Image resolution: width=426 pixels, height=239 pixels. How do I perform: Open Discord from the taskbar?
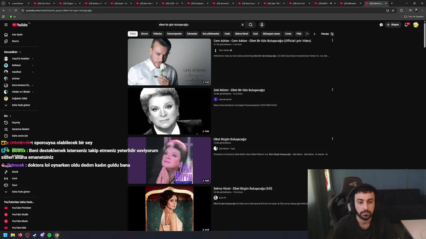(x=42, y=235)
